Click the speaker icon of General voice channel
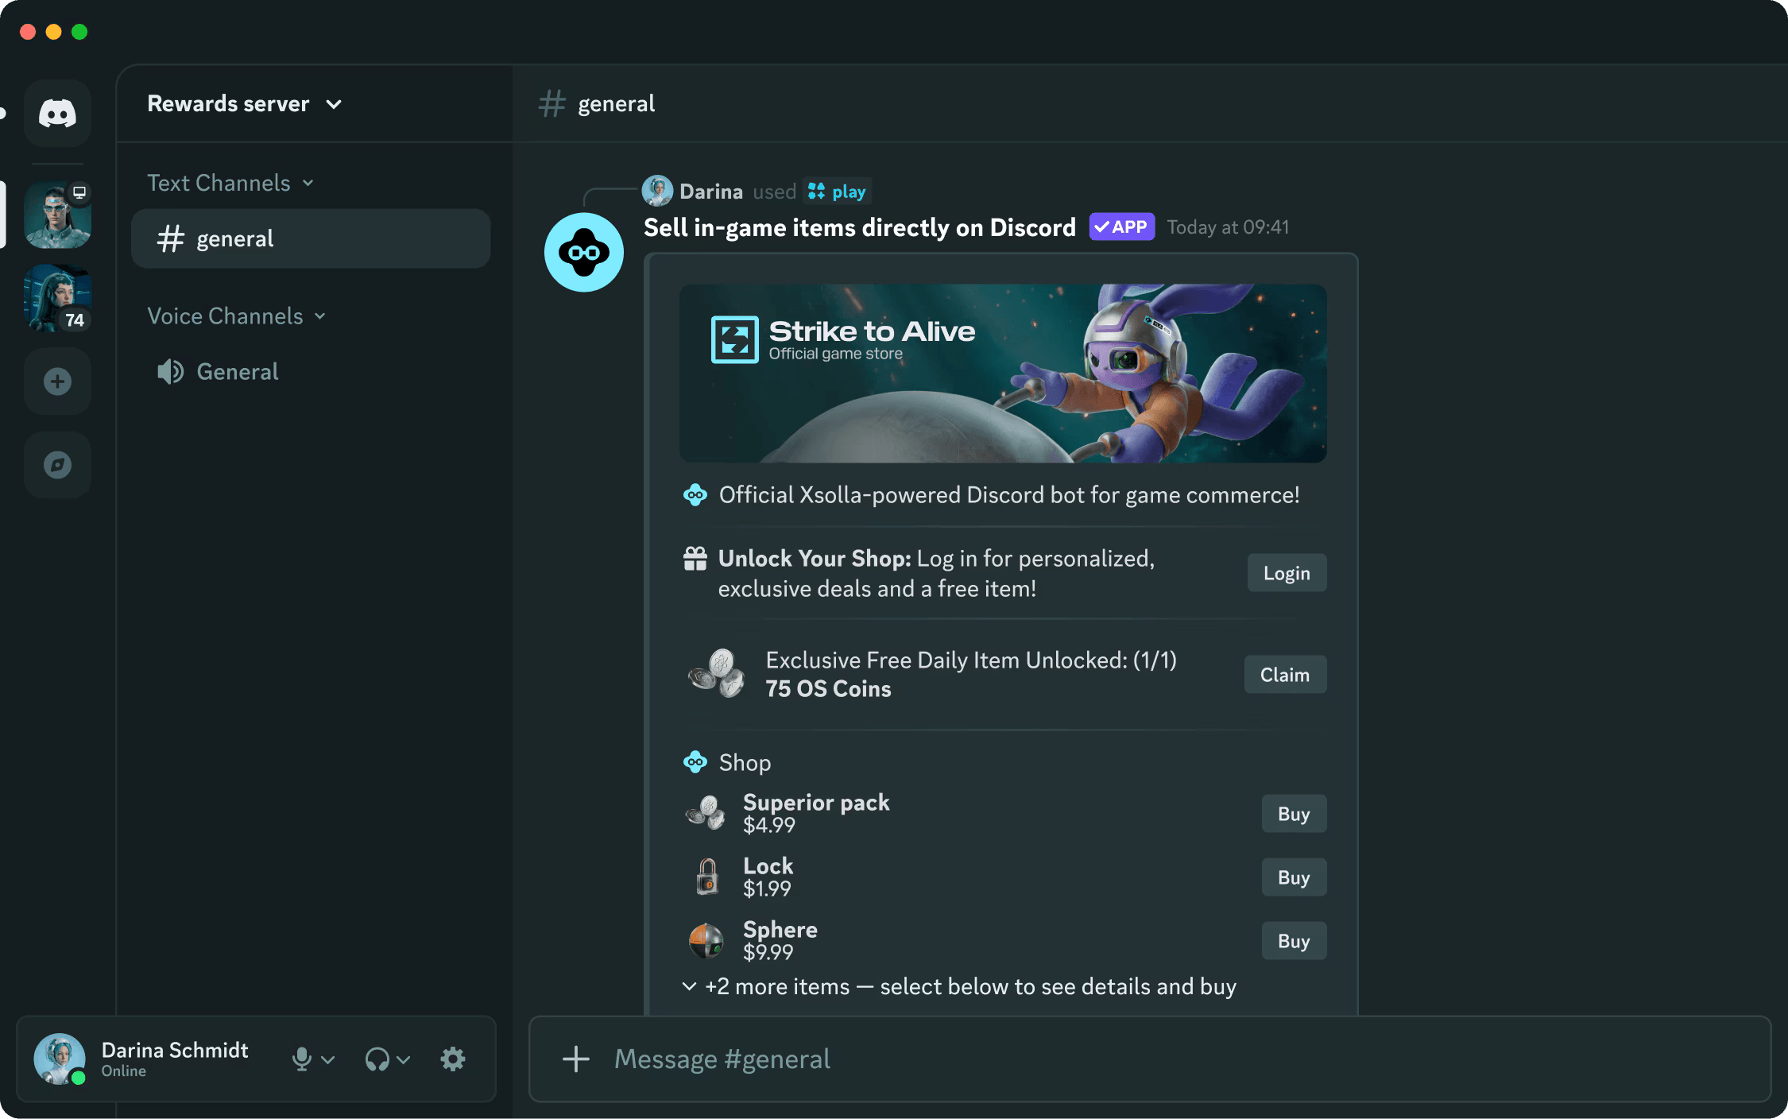The width and height of the screenshot is (1788, 1119). coord(170,371)
